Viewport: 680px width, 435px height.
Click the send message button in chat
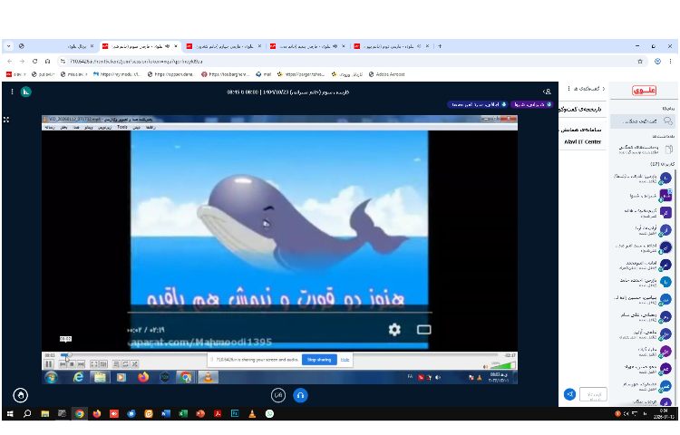coord(569,394)
